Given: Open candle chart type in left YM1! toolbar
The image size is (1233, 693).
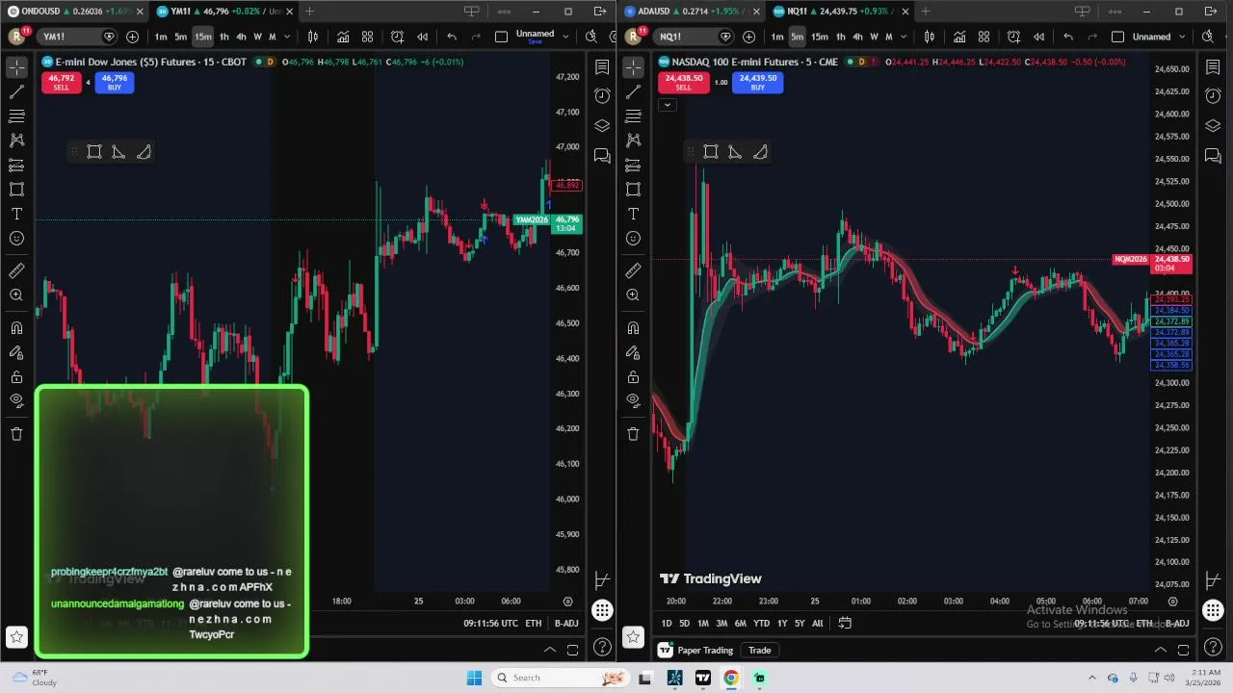Looking at the screenshot, I should tap(312, 37).
